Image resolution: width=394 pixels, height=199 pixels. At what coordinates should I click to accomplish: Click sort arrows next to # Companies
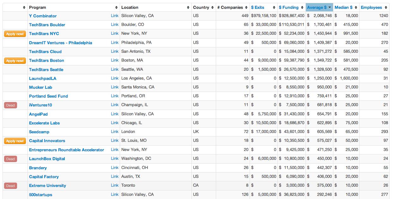(246, 8)
